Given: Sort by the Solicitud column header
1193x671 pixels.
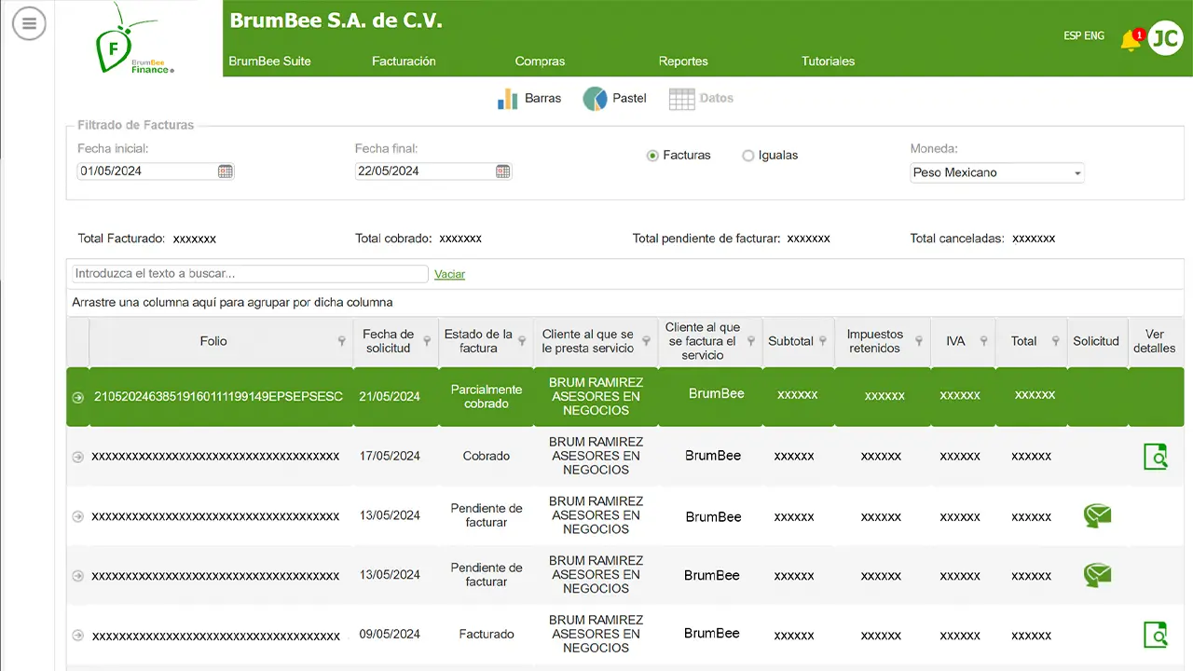Looking at the screenshot, I should [x=1095, y=341].
